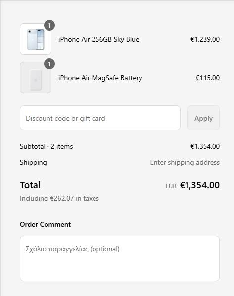Click the Shipping label

click(33, 163)
